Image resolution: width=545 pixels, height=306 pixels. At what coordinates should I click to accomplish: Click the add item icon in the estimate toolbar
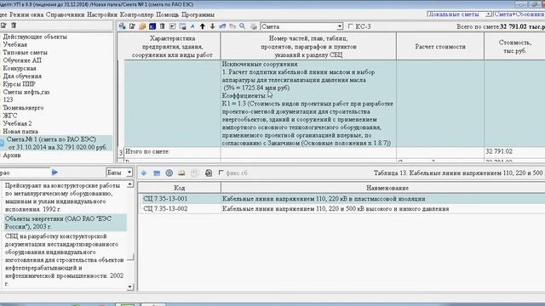pyautogui.click(x=122, y=26)
